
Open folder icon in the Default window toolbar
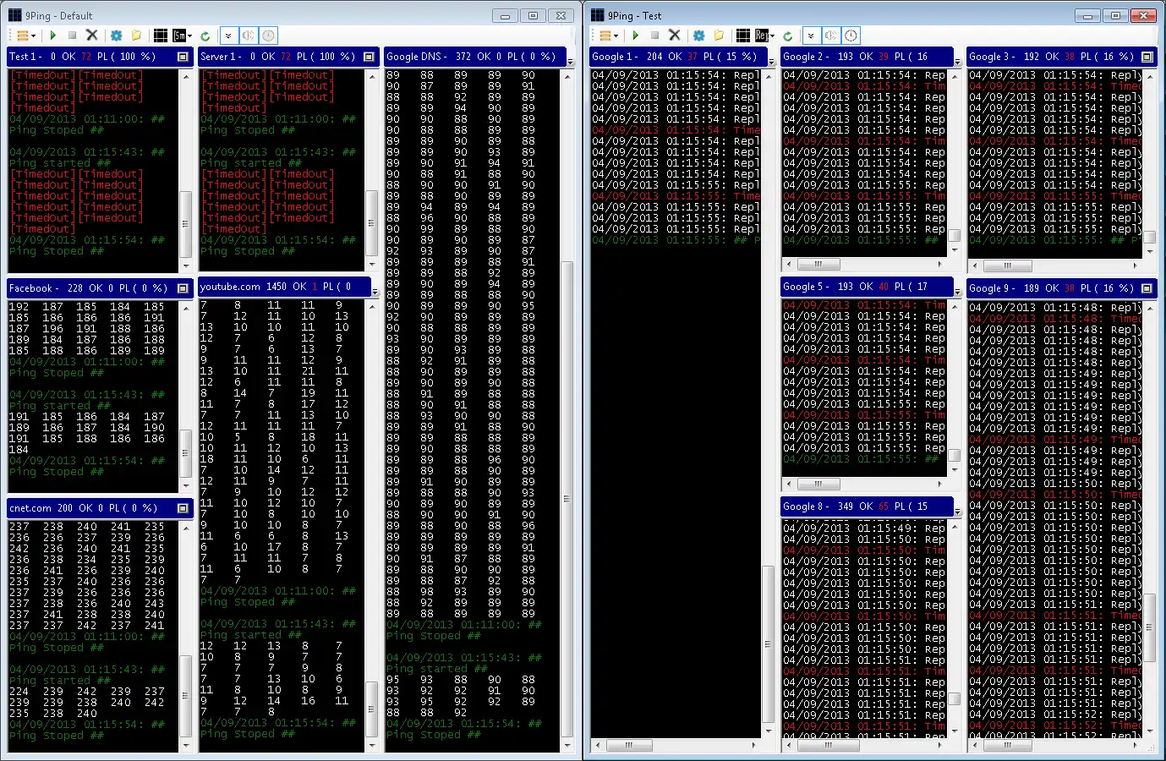[x=136, y=36]
